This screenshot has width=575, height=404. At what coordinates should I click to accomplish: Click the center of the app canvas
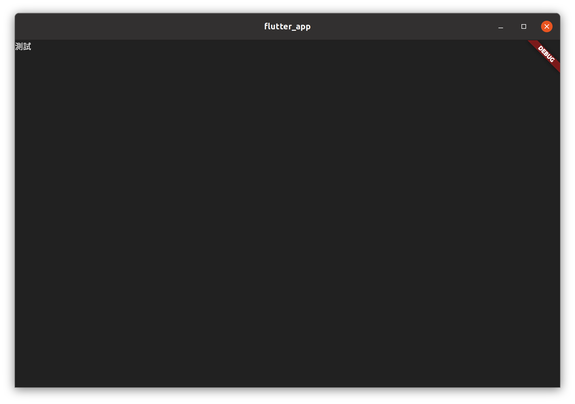click(x=288, y=213)
